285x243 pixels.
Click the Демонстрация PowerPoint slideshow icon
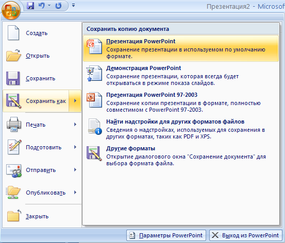[x=94, y=74]
